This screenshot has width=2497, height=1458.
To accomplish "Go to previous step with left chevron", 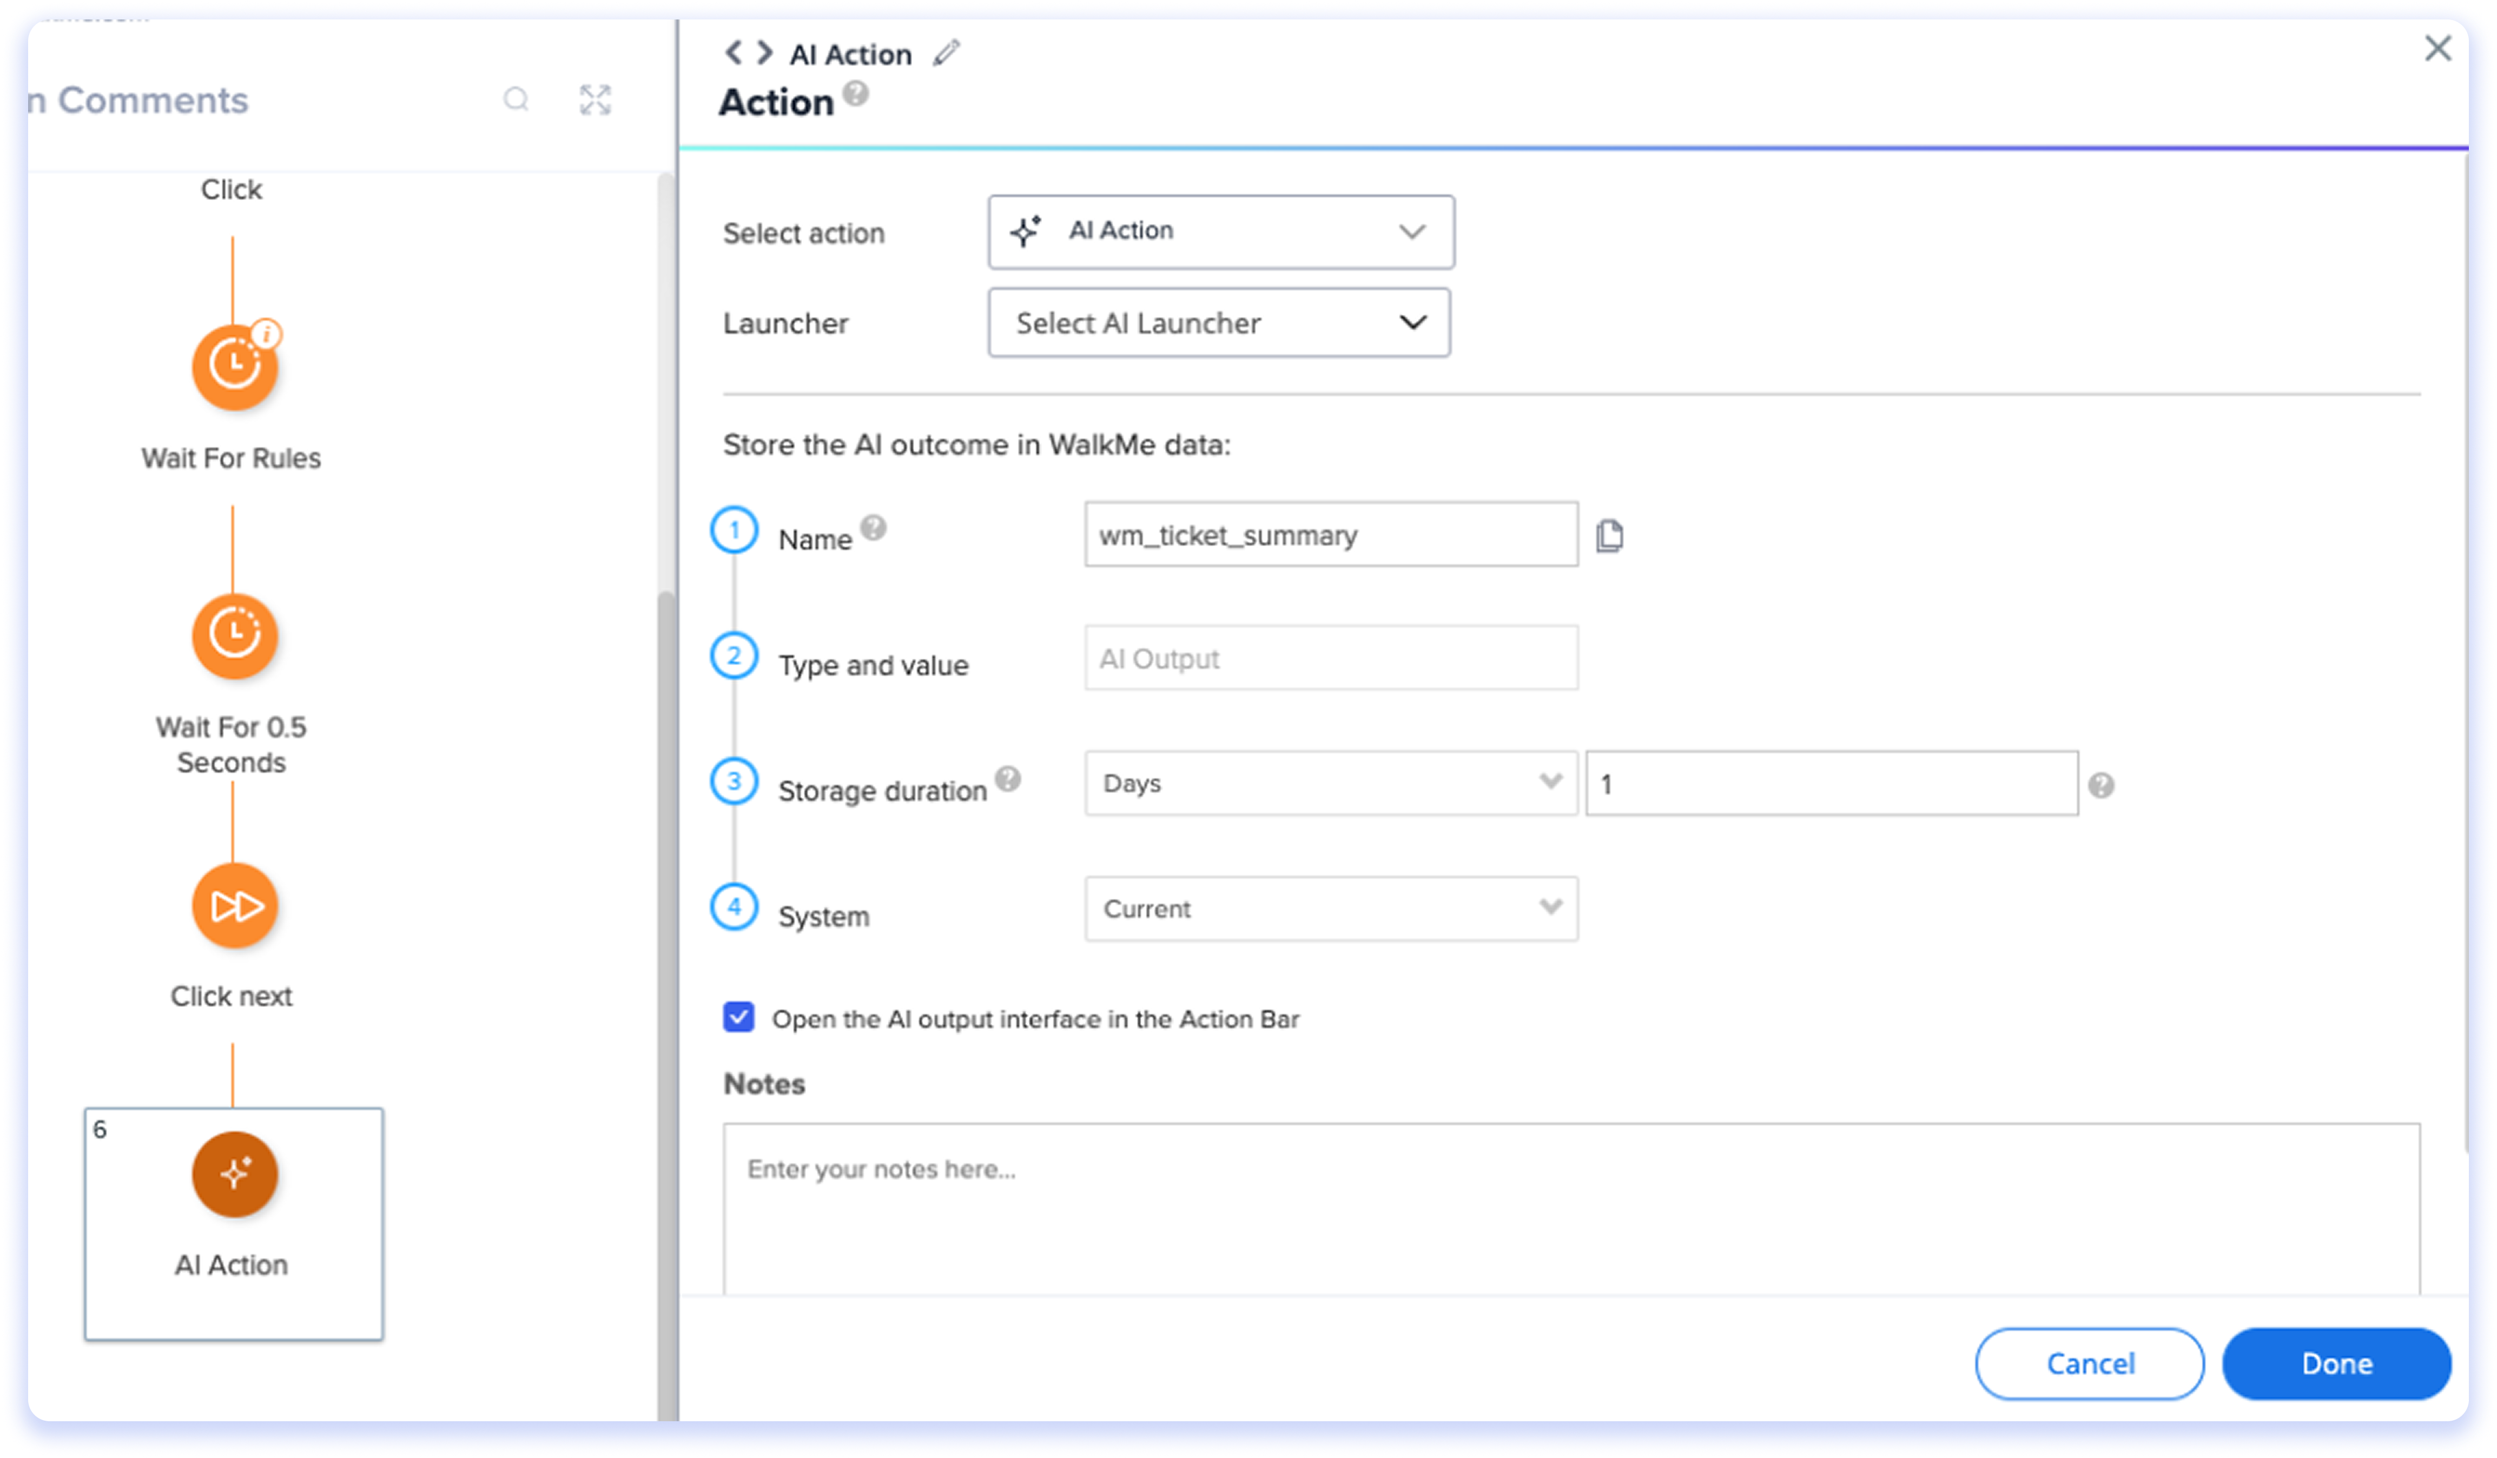I will [x=733, y=52].
